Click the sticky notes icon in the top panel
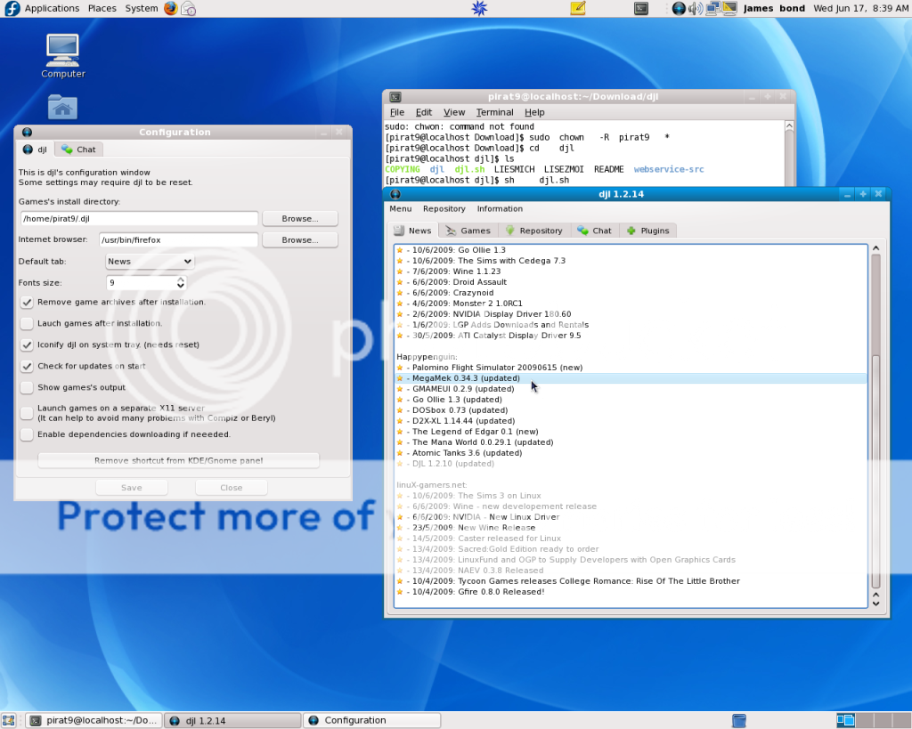 click(577, 9)
